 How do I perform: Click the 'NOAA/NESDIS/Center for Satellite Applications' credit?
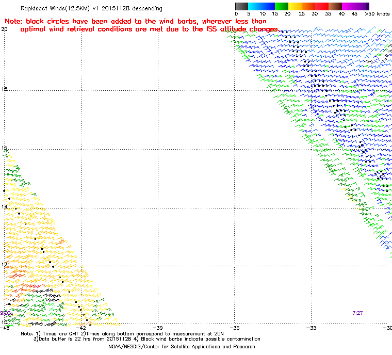point(182,347)
